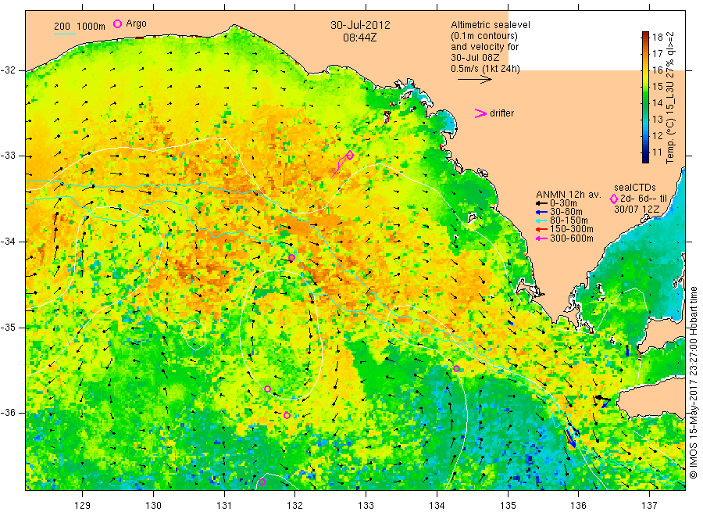The image size is (703, 516).
Task: Click the -34 latitude axis label
Action: coord(8,242)
